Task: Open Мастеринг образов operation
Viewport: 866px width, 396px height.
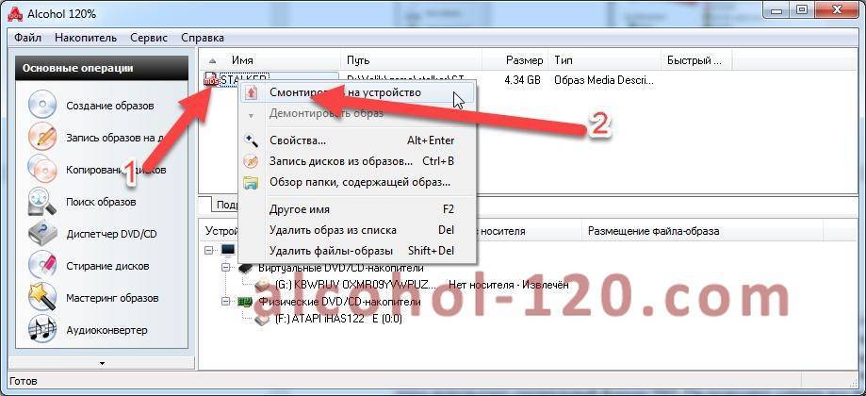Action: click(113, 298)
